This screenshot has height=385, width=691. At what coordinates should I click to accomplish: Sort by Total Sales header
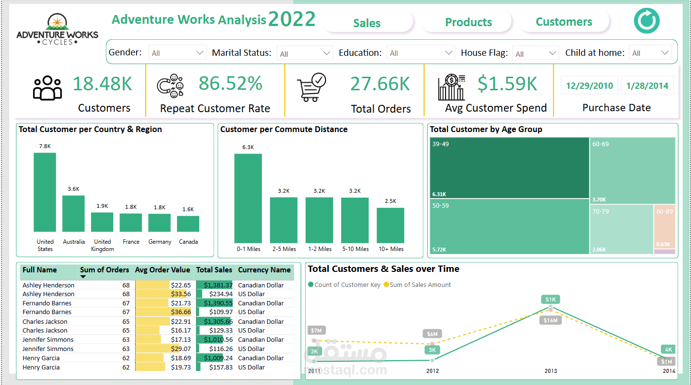[x=214, y=270]
